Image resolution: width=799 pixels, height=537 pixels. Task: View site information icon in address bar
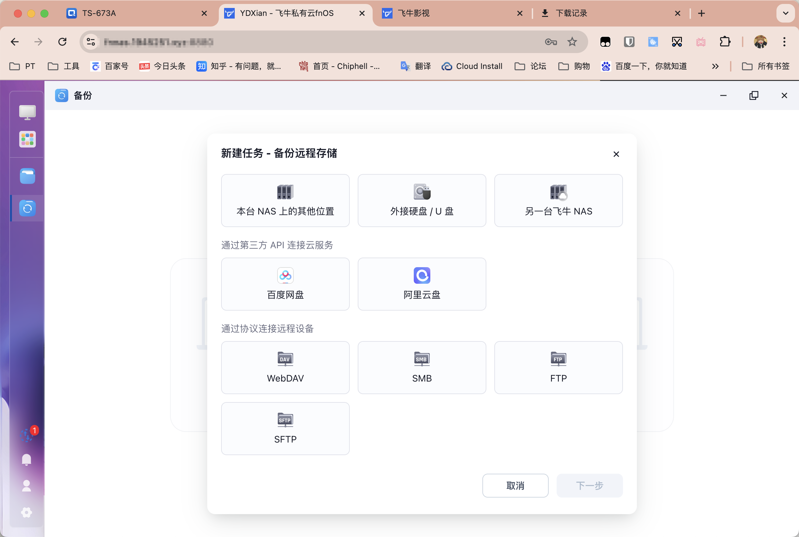tap(91, 42)
